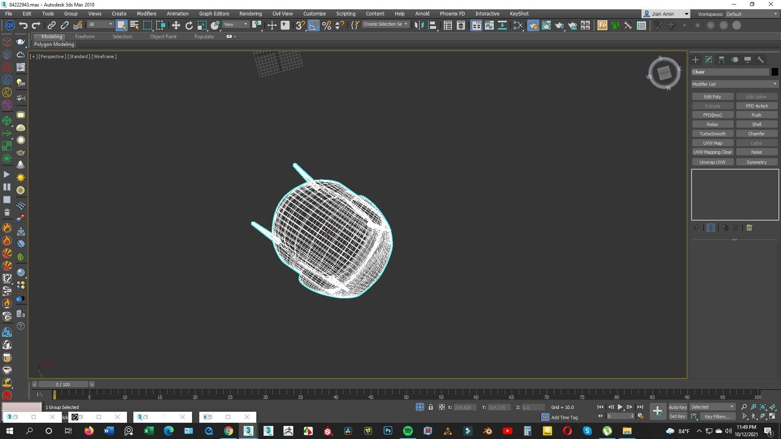Image resolution: width=781 pixels, height=439 pixels.
Task: Apply the TurboSmooth modifier button
Action: tap(712, 134)
